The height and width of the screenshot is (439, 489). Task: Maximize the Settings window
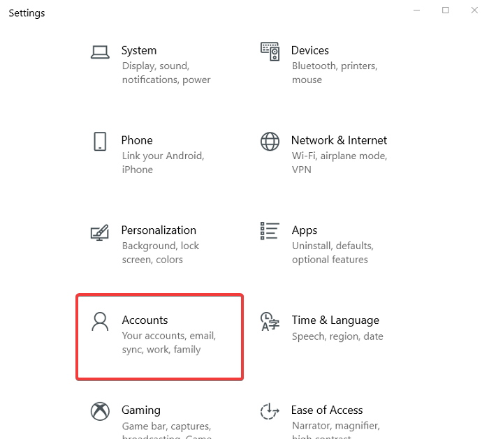446,10
